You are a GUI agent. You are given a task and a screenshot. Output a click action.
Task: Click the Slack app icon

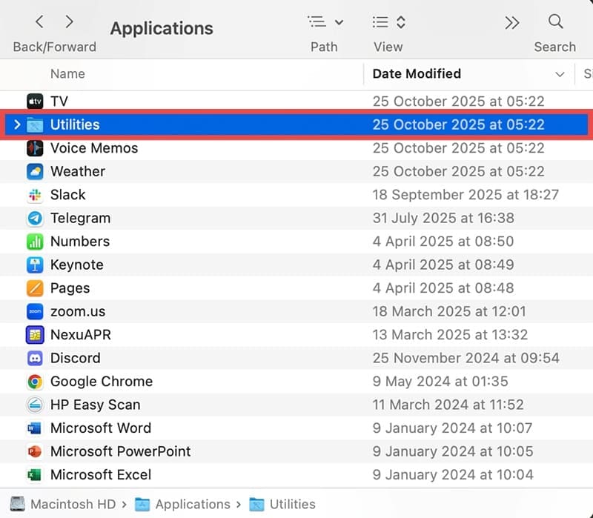click(35, 195)
